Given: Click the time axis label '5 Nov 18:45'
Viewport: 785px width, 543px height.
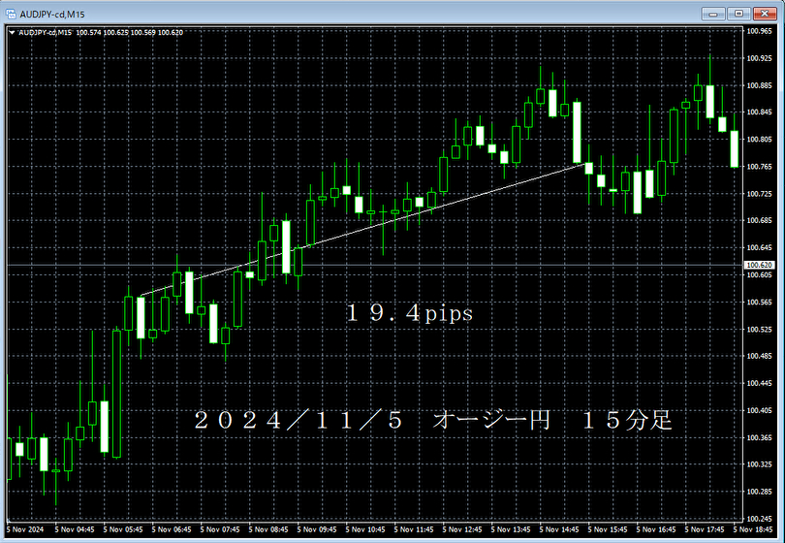Looking at the screenshot, I should (x=753, y=529).
